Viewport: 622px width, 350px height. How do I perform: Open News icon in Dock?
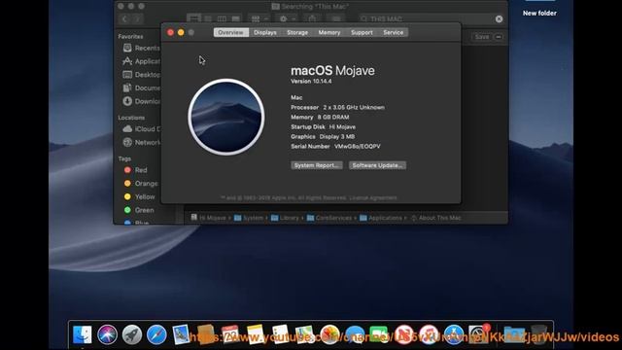(x=404, y=334)
